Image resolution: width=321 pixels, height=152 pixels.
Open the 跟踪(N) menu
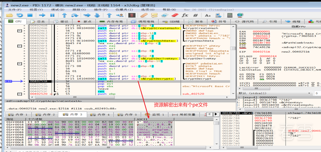coord(79,10)
